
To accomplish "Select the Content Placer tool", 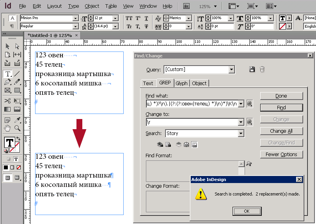I will click(17, 63).
